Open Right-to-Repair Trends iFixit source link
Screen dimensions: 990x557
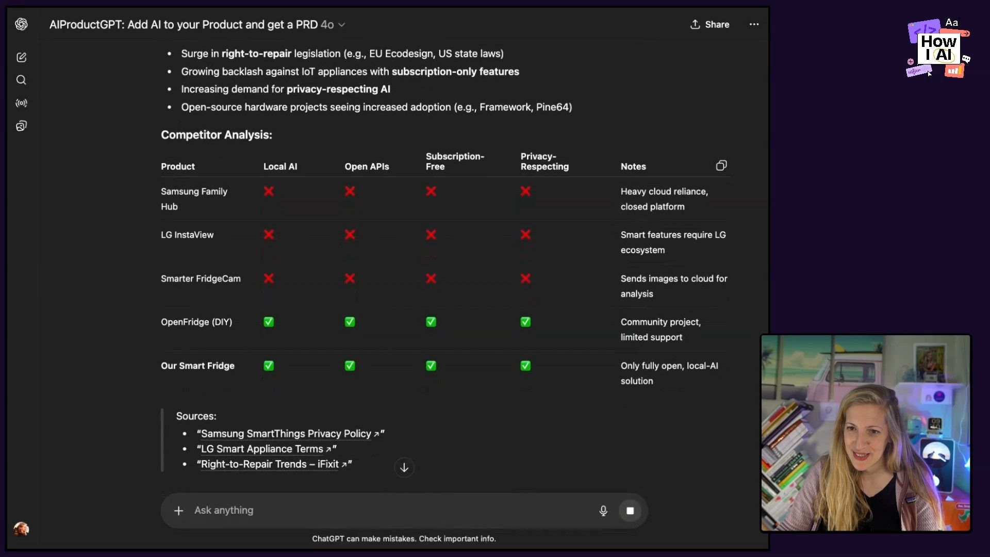pyautogui.click(x=274, y=464)
